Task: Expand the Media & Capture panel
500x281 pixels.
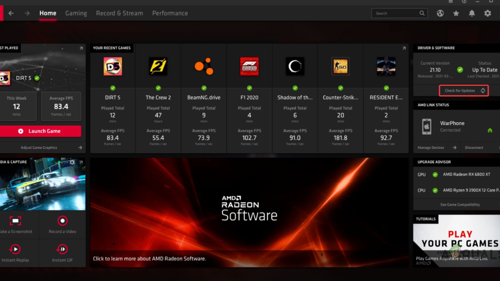Action: pos(81,162)
